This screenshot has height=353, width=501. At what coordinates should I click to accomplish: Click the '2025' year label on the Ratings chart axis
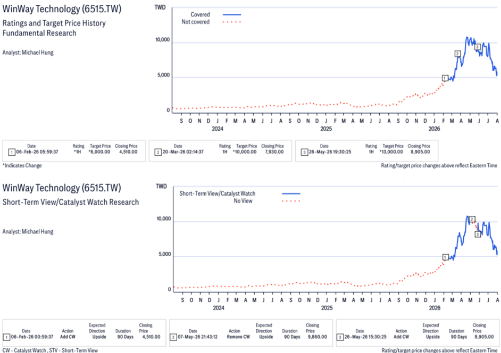[x=326, y=129]
